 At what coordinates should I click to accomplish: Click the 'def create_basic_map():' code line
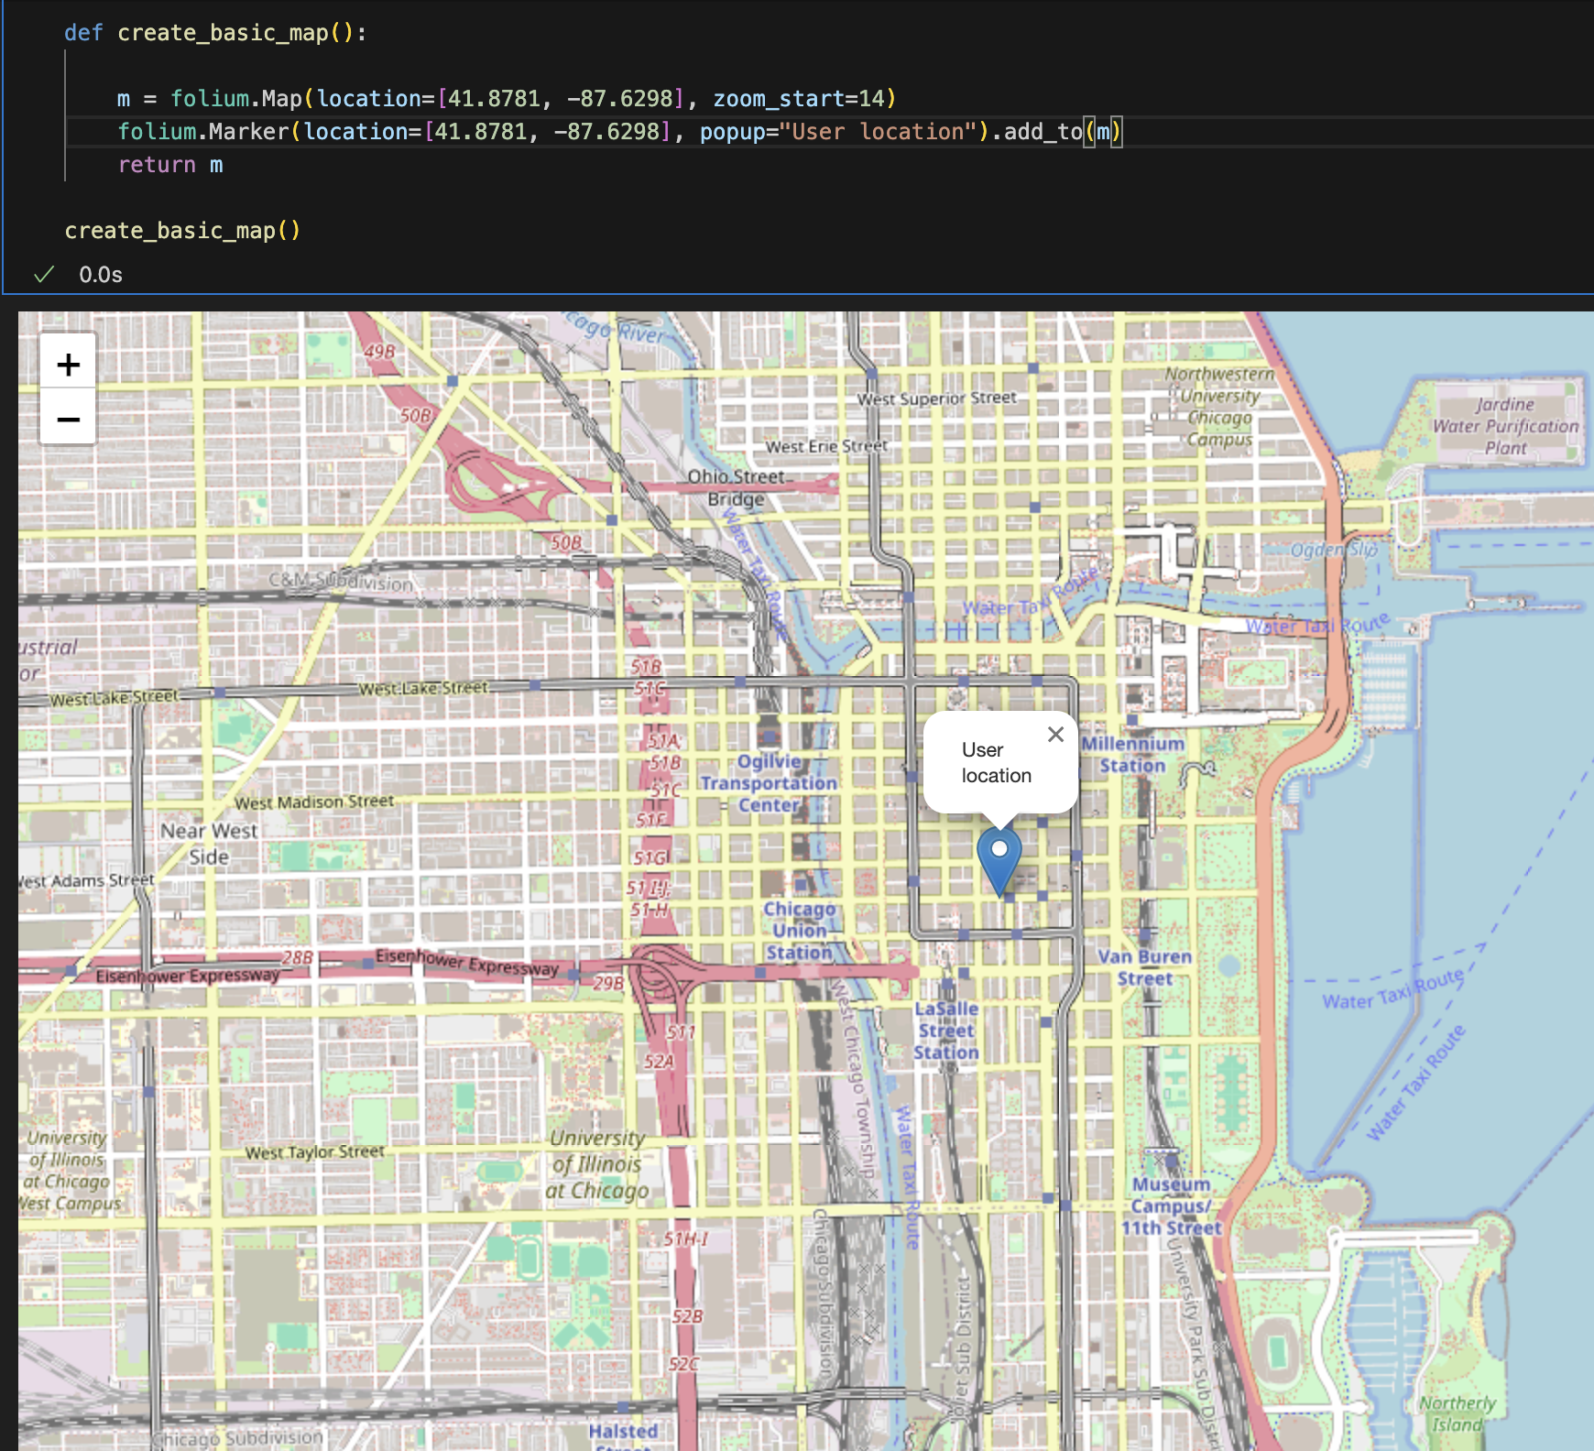click(x=216, y=33)
